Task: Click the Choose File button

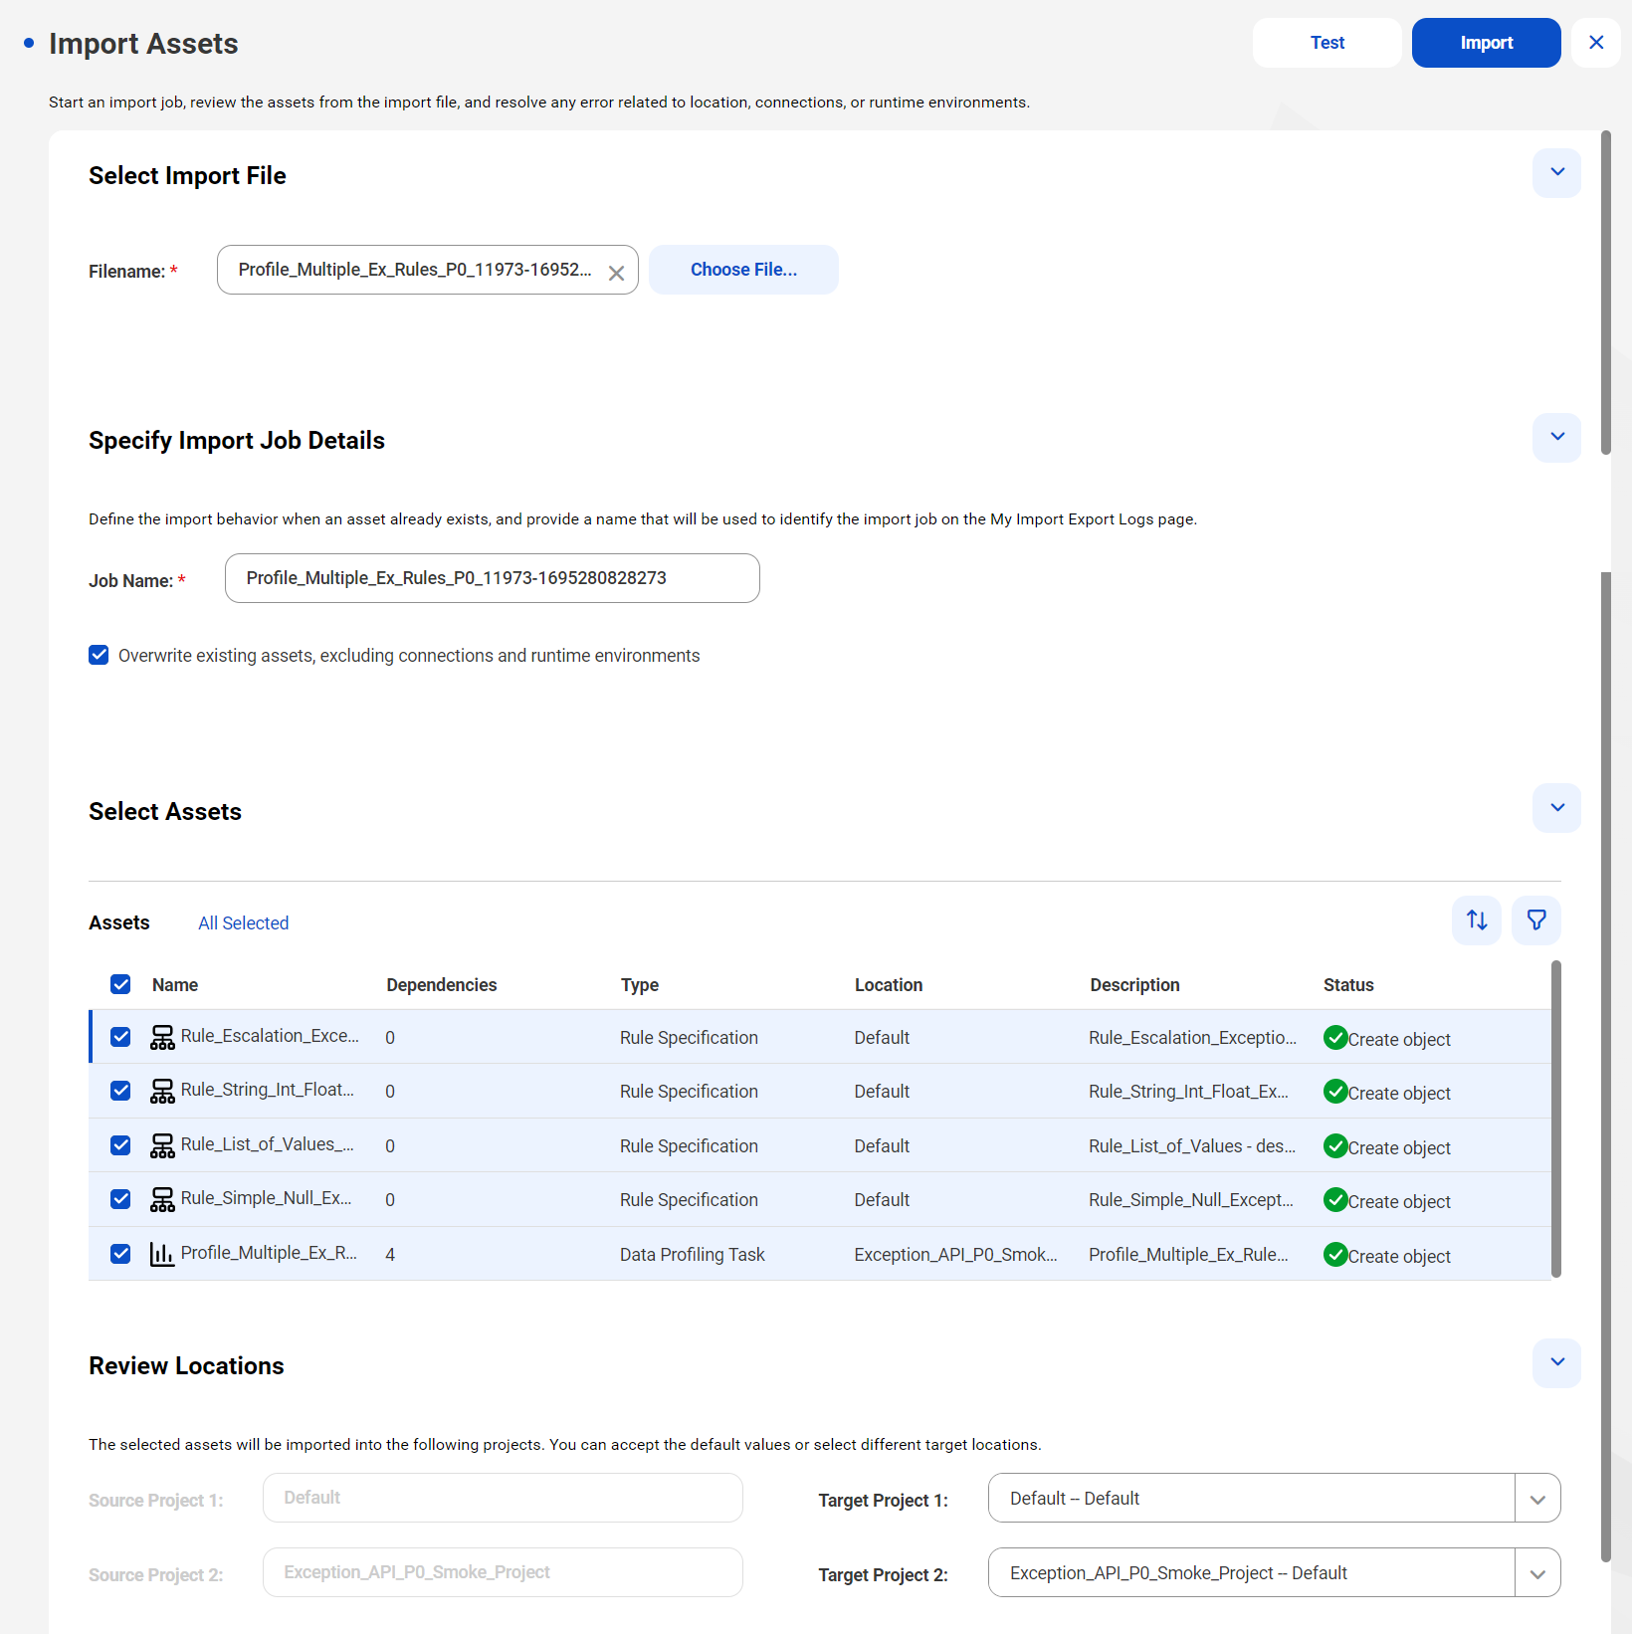Action: click(x=743, y=270)
